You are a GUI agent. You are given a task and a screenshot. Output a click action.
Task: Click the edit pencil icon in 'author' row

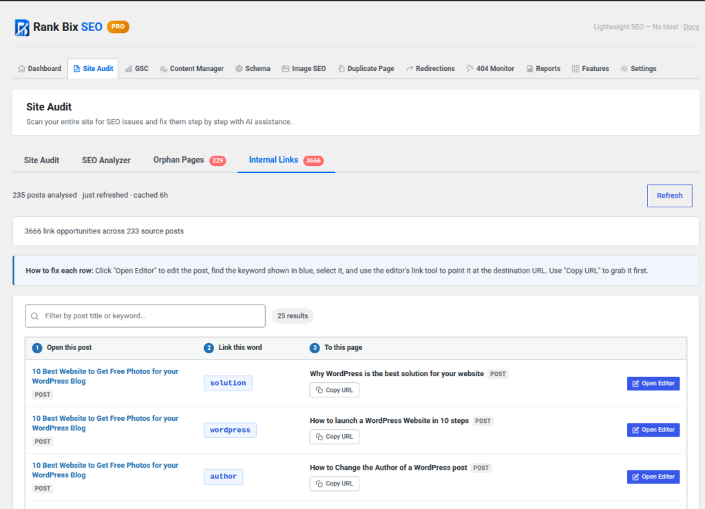click(x=635, y=477)
